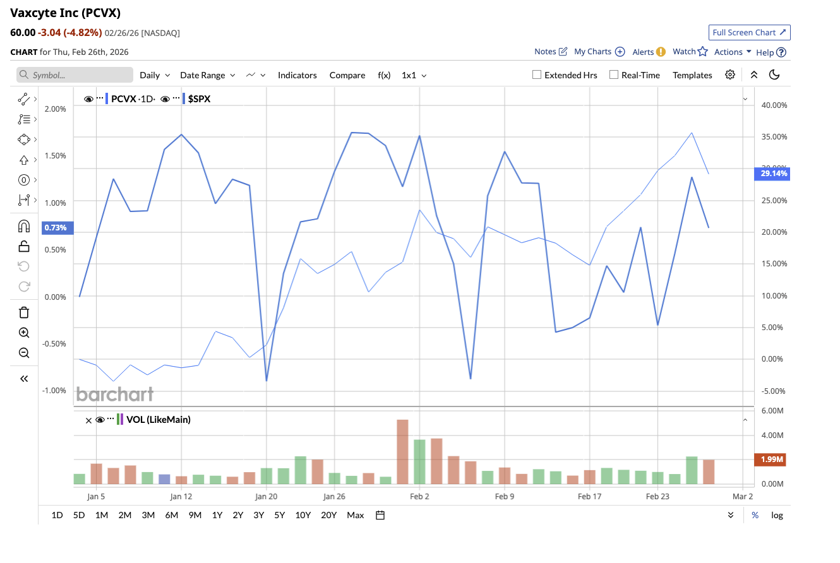Image resolution: width=840 pixels, height=563 pixels.
Task: Toggle percent scale mode
Action: tap(755, 515)
